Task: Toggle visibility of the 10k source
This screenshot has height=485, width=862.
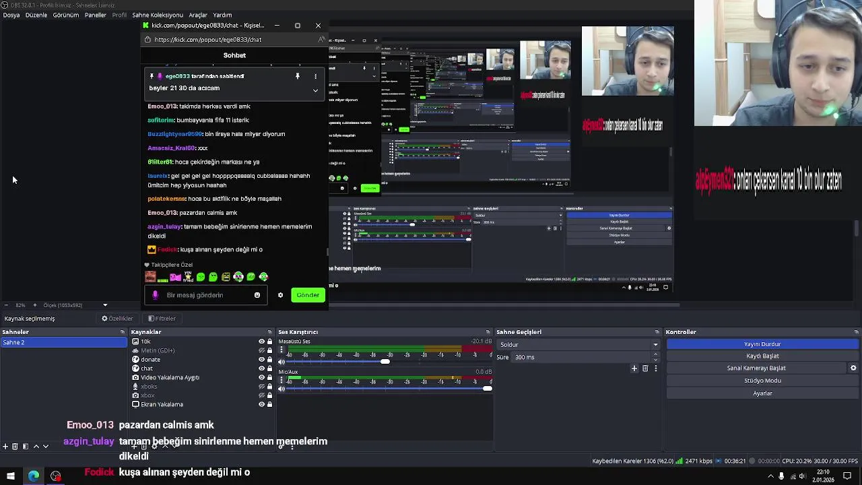Action: pyautogui.click(x=261, y=342)
